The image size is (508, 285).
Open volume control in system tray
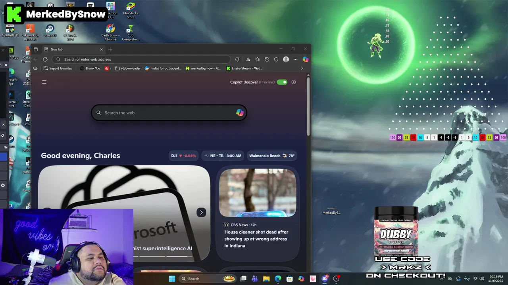coord(483,279)
